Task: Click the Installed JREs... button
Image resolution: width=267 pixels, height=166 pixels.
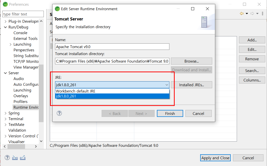Action: pos(191,85)
